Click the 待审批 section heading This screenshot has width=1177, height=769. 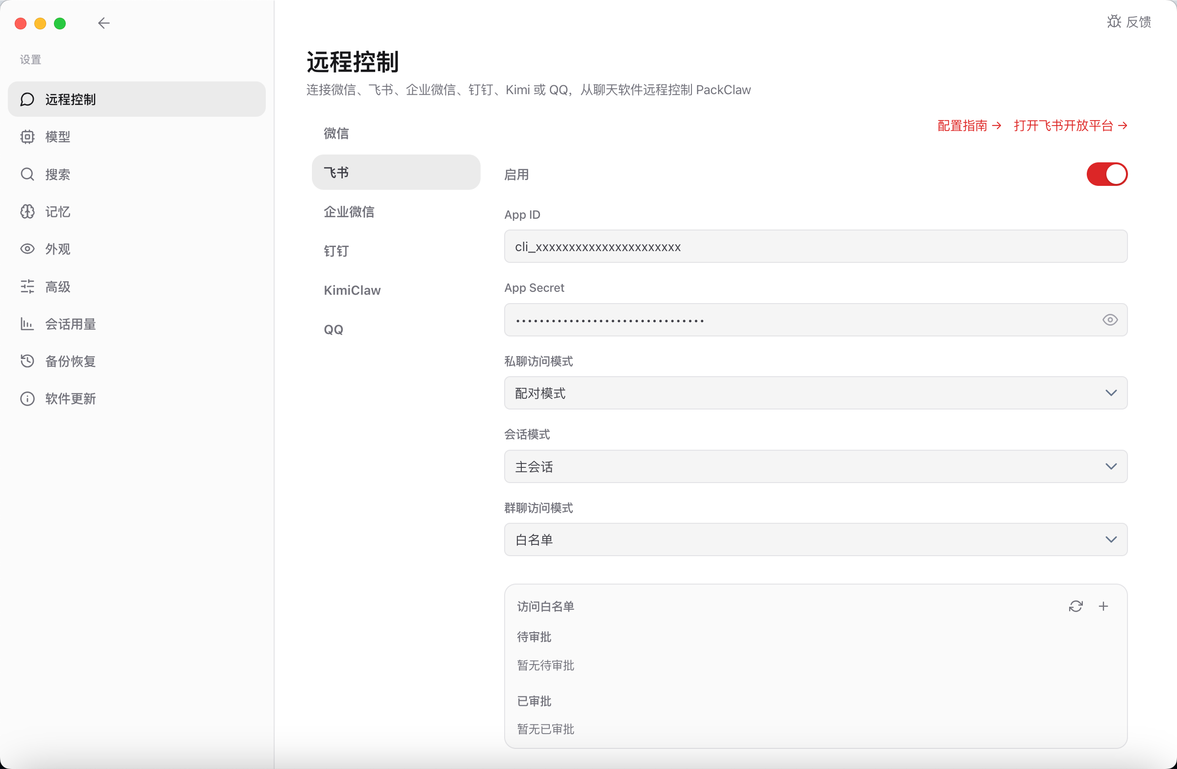tap(534, 637)
